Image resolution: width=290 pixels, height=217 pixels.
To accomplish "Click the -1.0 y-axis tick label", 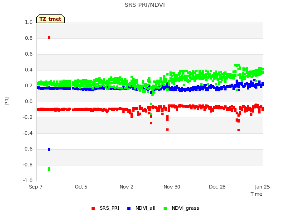I will pyautogui.click(x=28, y=180).
